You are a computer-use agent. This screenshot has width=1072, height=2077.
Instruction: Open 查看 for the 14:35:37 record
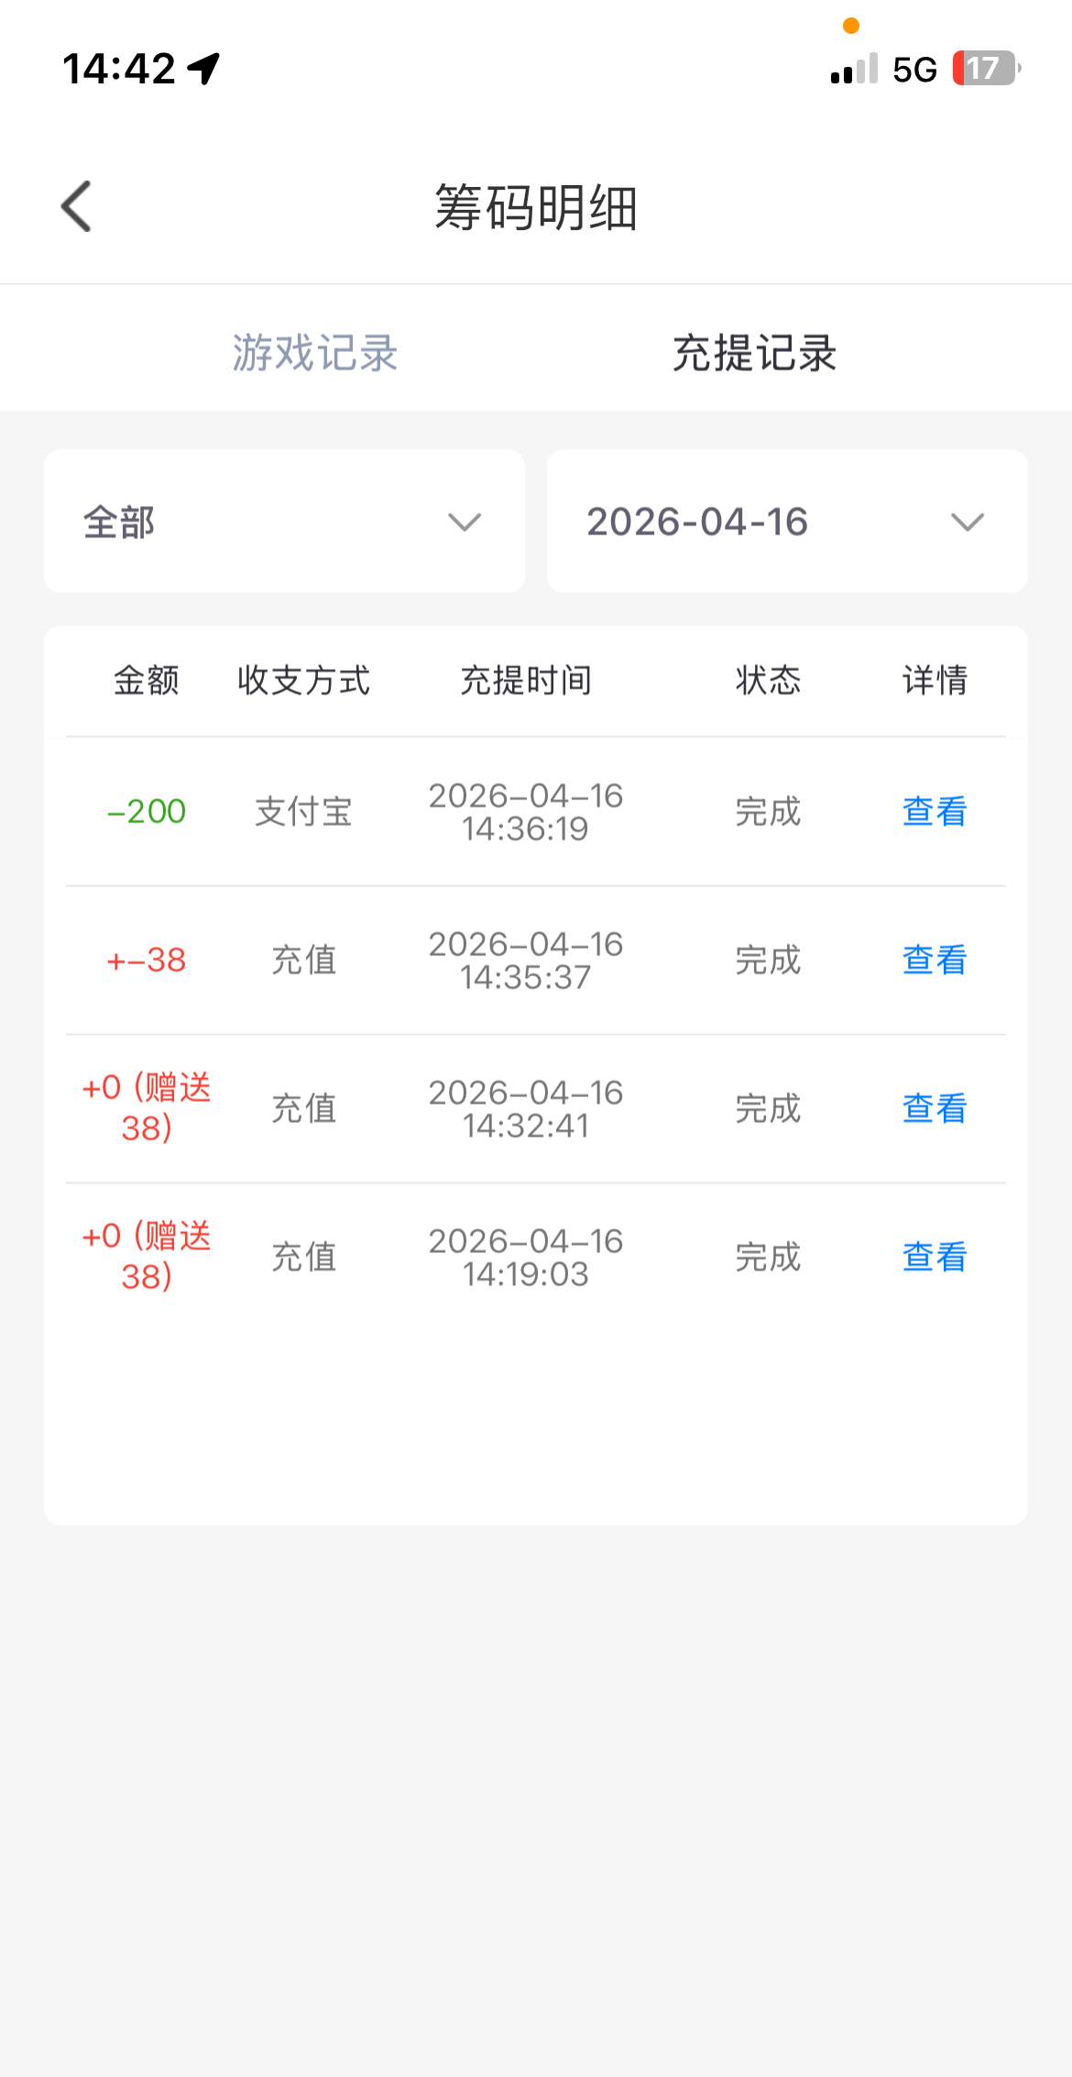(934, 960)
